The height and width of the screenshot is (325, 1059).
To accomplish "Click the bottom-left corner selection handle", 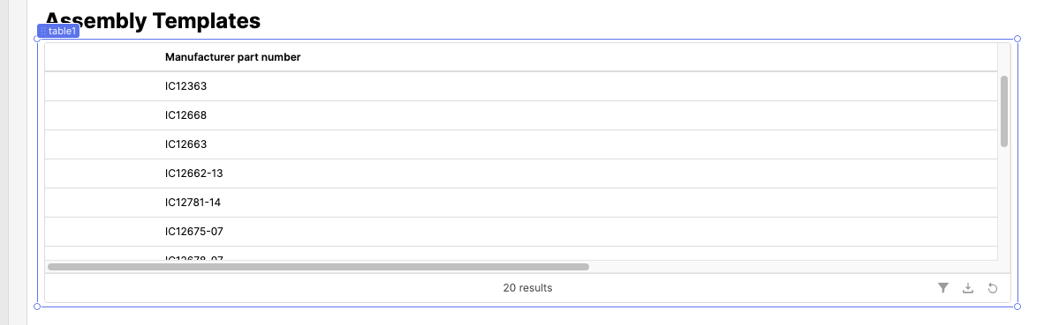I will click(37, 307).
